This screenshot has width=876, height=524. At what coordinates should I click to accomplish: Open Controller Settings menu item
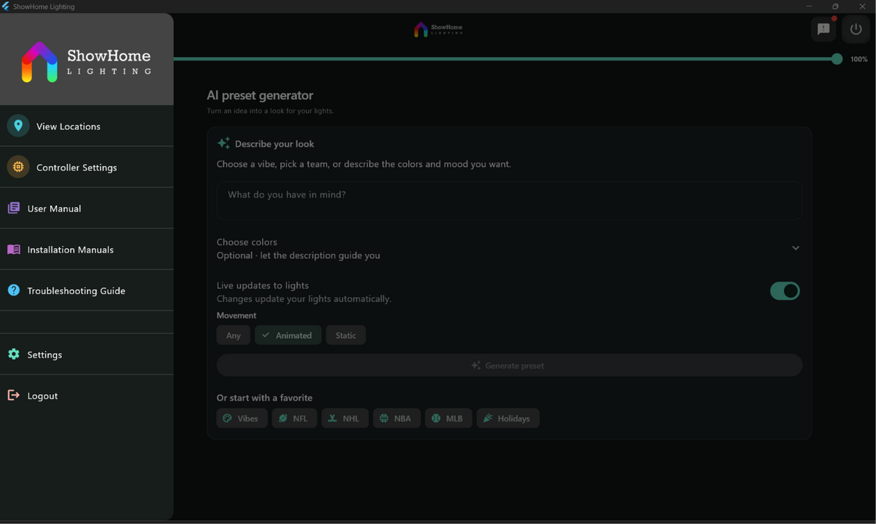click(87, 166)
